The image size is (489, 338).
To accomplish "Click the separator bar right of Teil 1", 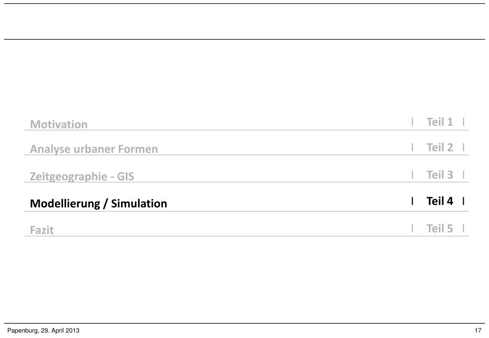I will pos(464,122).
